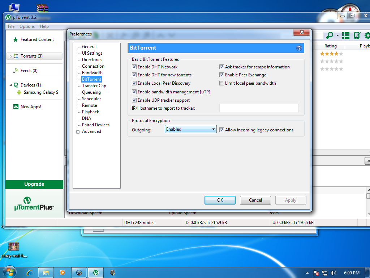
Task: Select General in preferences tree
Action: click(89, 47)
